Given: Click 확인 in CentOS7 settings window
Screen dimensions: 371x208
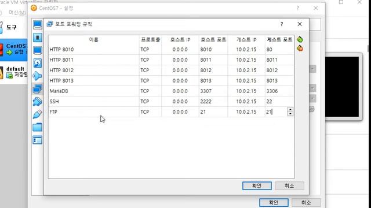Looking at the screenshot, I should pos(274,202).
